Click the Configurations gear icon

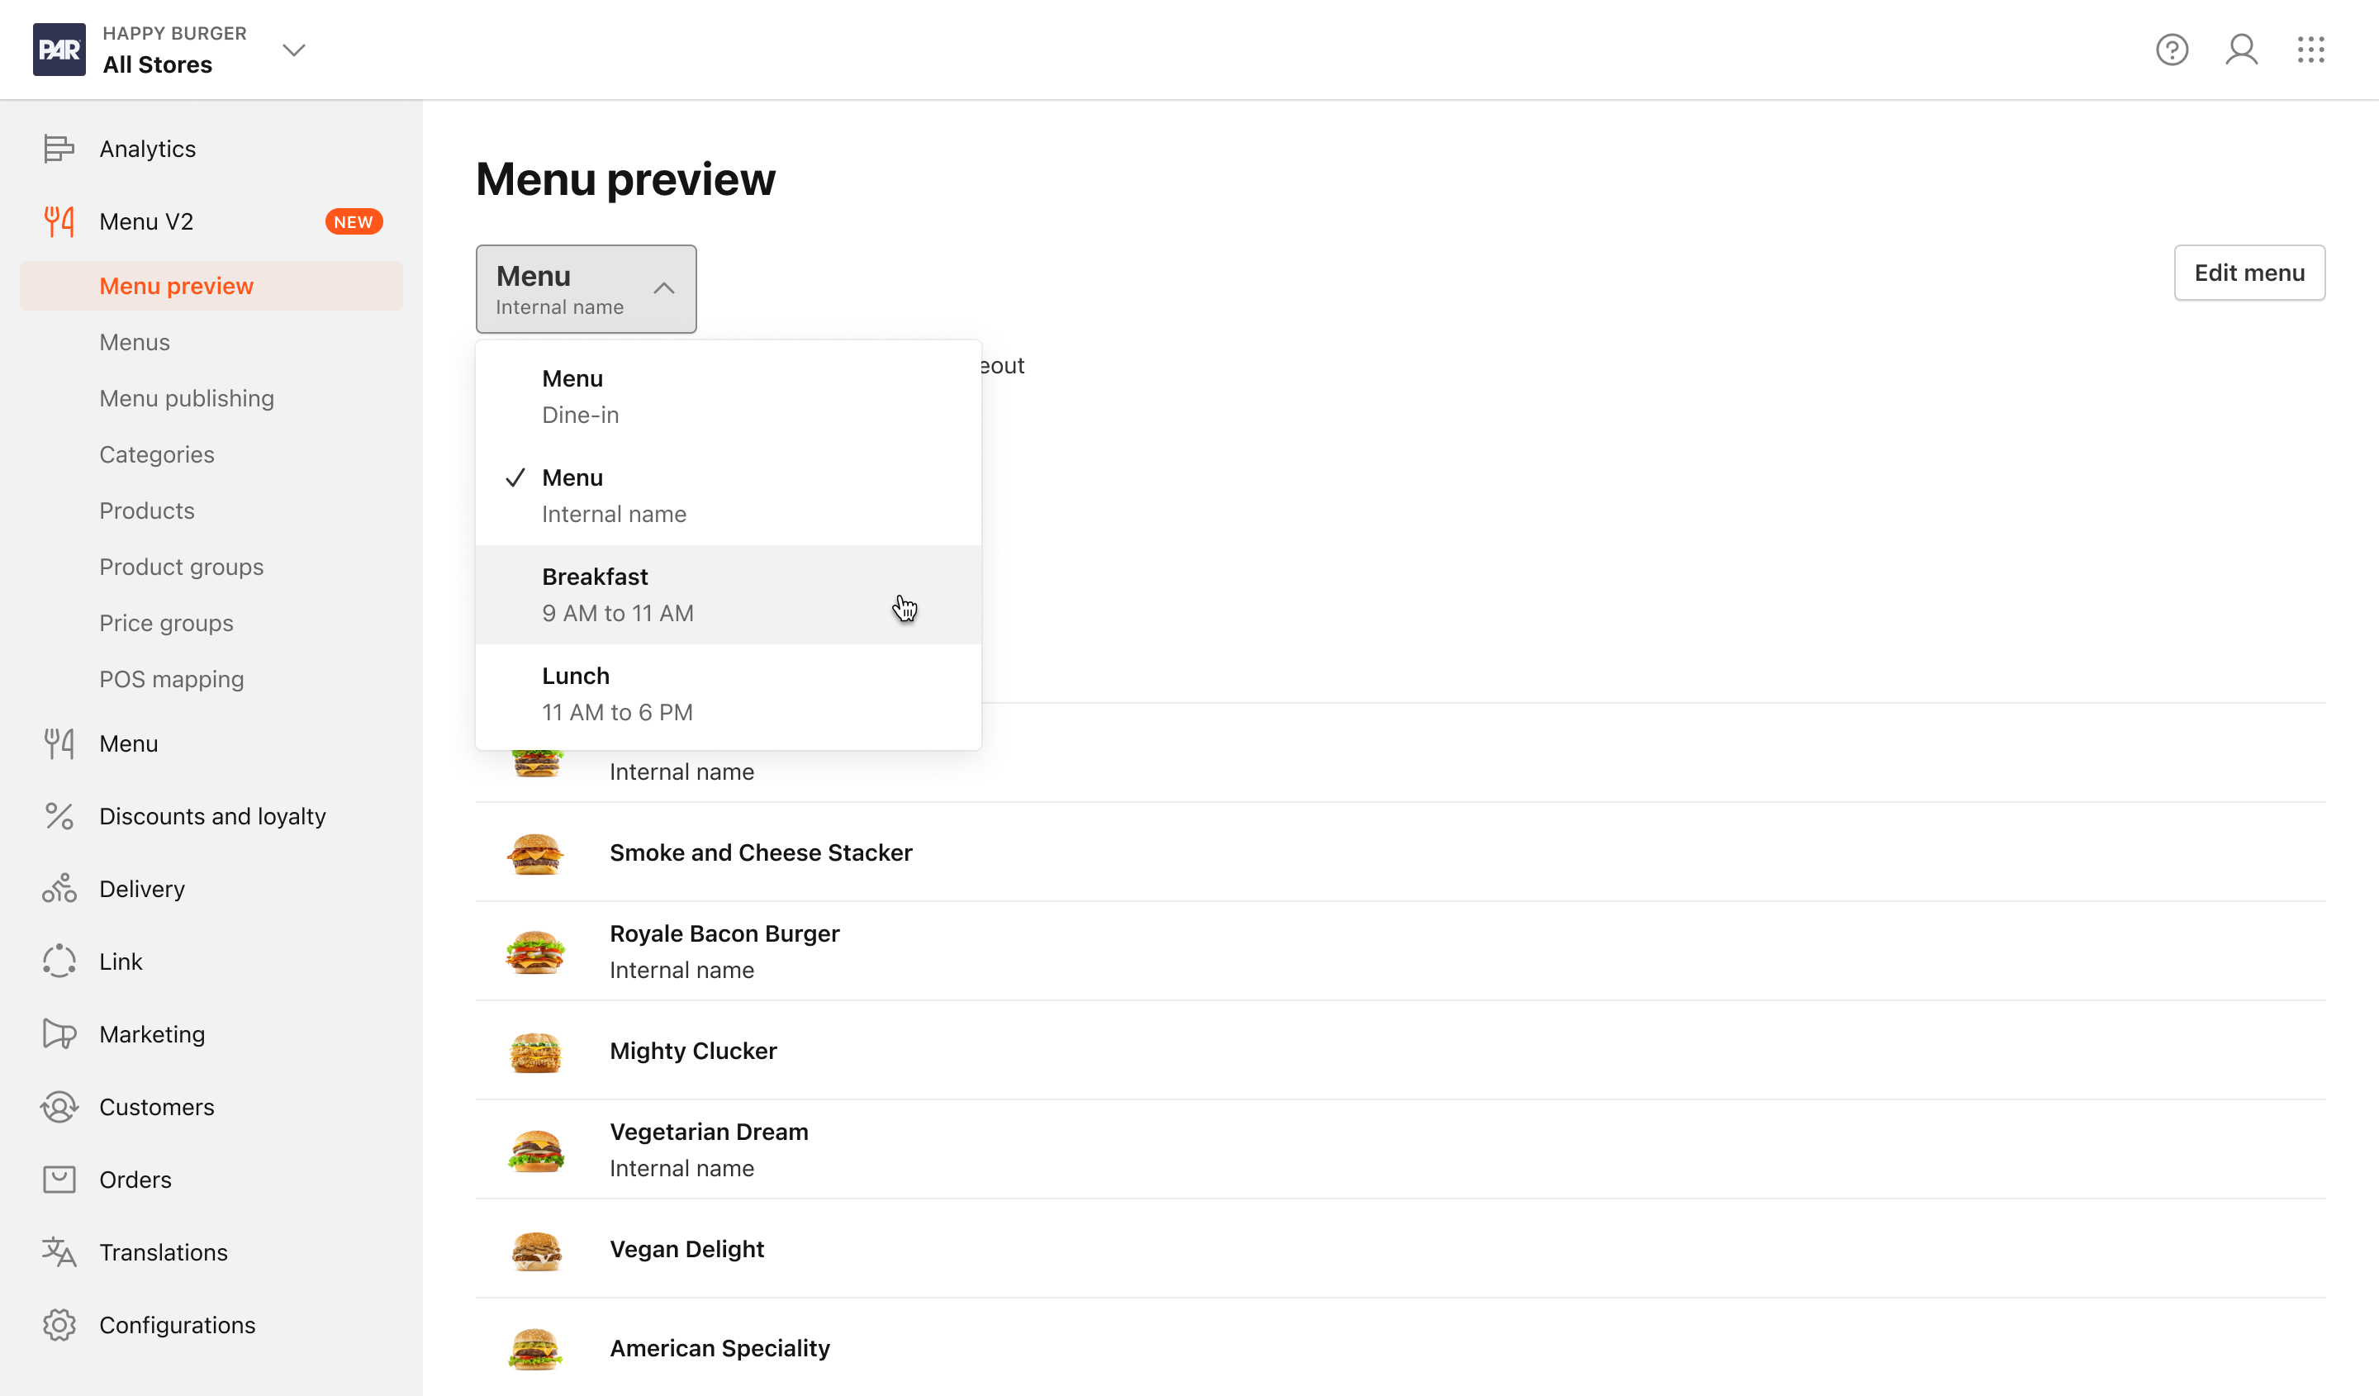tap(59, 1325)
